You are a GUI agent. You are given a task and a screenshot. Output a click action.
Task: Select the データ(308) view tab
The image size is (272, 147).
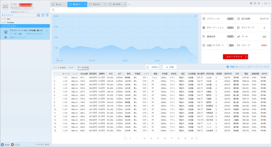(83, 68)
